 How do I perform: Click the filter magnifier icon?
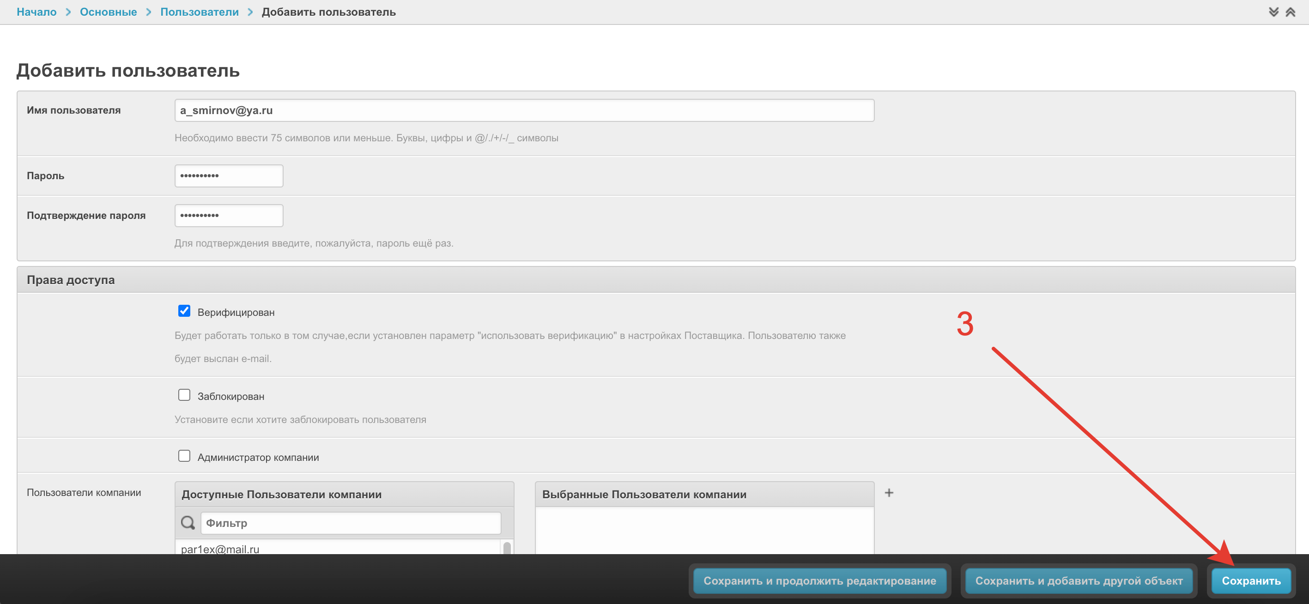coord(188,523)
